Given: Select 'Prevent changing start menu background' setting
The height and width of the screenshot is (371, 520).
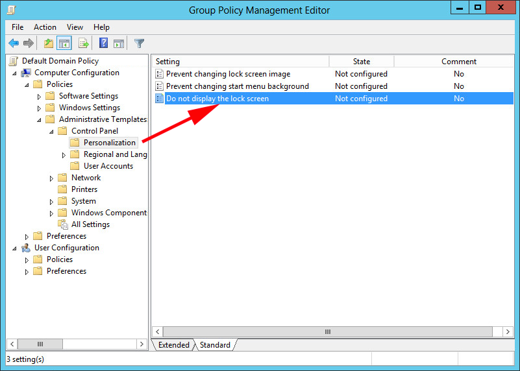Looking at the screenshot, I should pos(238,86).
